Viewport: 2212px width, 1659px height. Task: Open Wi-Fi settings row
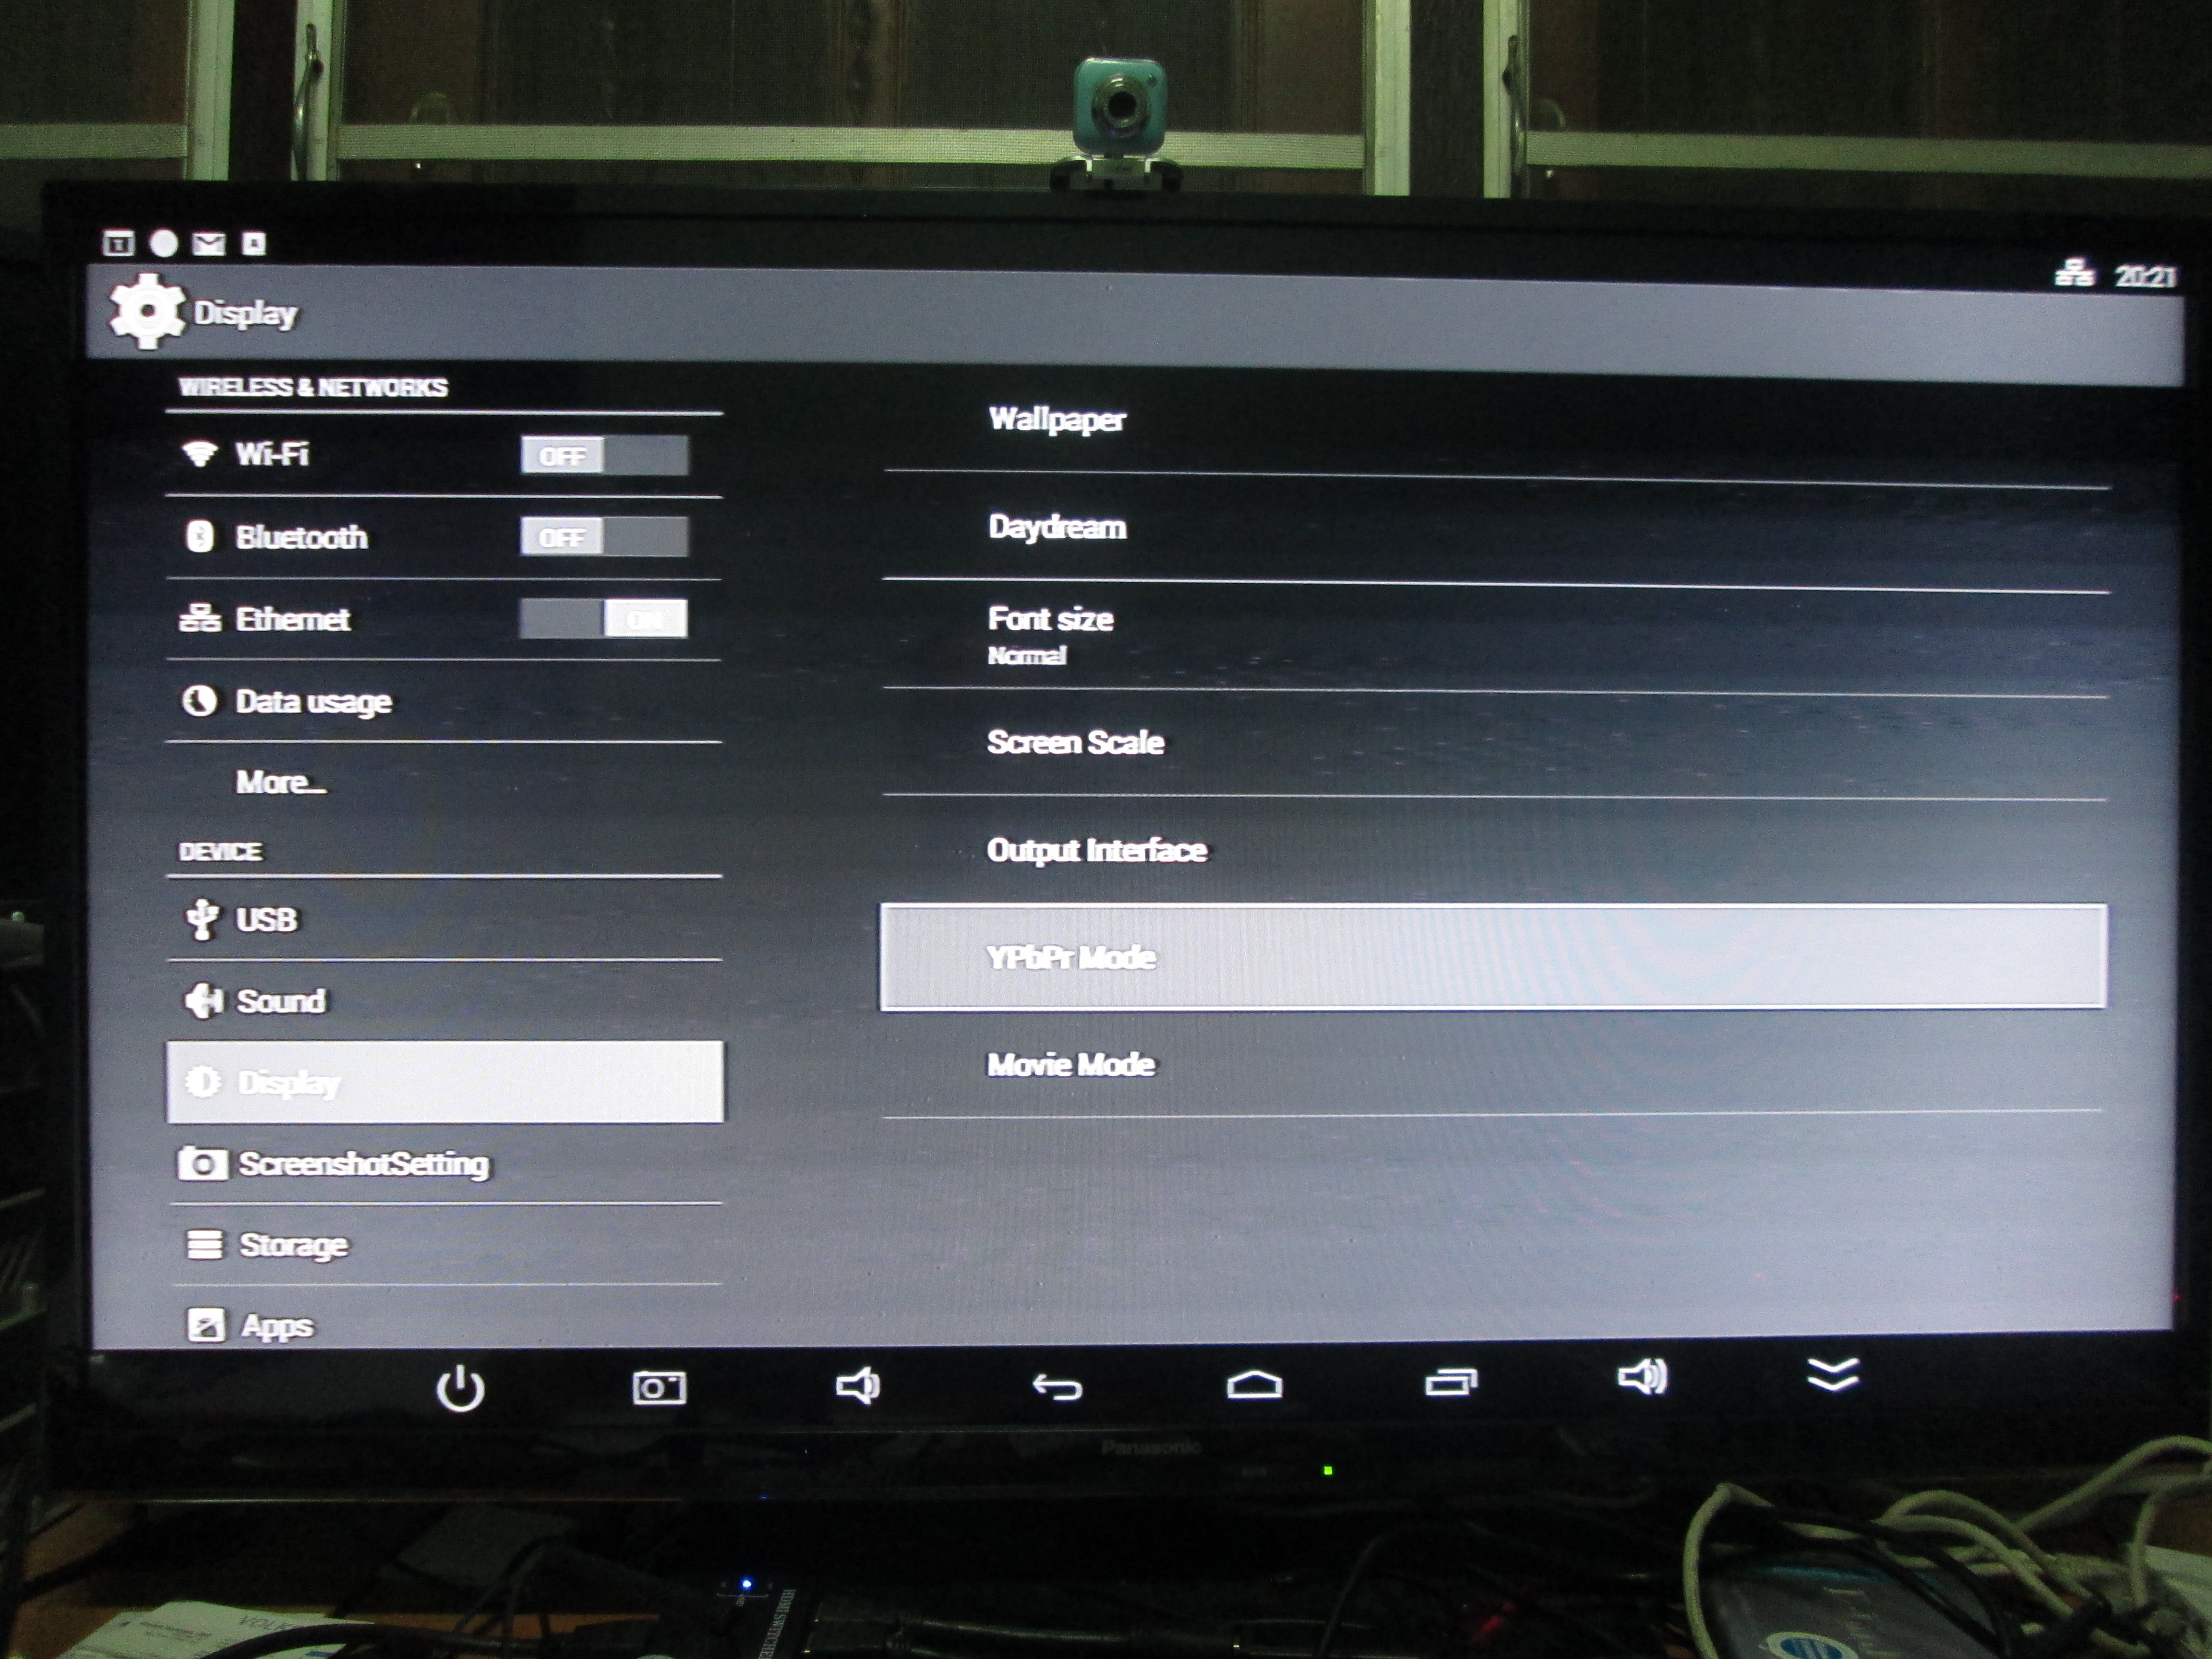[443, 455]
